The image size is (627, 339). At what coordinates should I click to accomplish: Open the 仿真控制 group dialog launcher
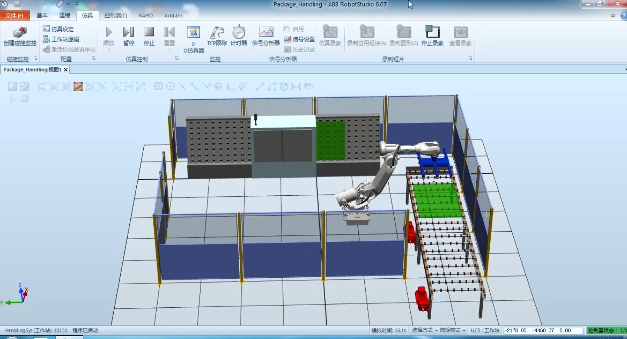pos(177,59)
